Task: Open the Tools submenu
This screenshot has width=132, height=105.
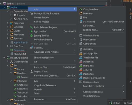Action: (x=52, y=94)
